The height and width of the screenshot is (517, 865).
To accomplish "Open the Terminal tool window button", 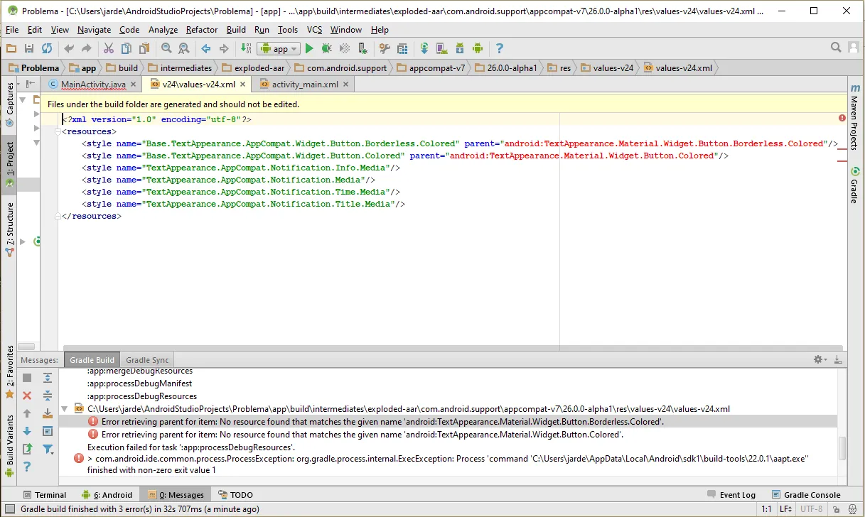I will click(x=44, y=495).
